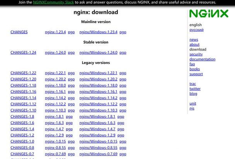Open pgp for nginx/Windows-1.16.1

[123, 92]
